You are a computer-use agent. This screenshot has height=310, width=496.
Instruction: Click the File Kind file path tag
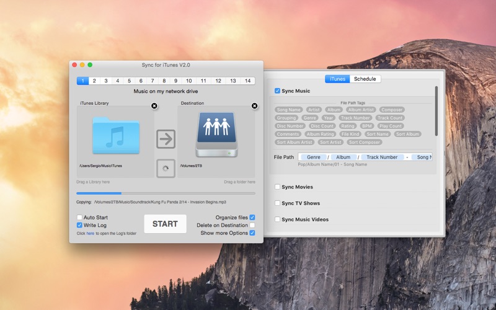point(350,134)
